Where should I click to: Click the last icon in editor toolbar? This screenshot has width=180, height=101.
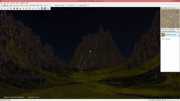pyautogui.click(x=48, y=8)
